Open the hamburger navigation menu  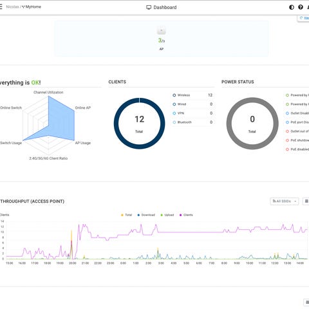coord(1,7)
